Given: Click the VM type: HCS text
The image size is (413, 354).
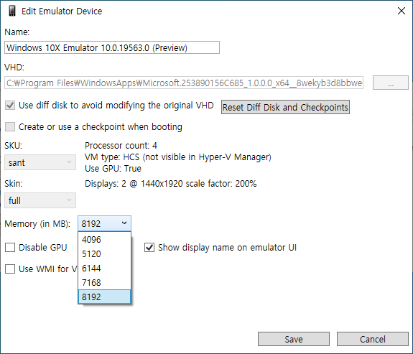Looking at the screenshot, I should pyautogui.click(x=178, y=157).
